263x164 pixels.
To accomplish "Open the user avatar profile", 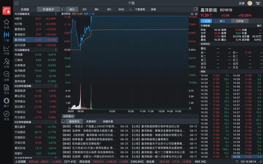I will tap(250, 3).
